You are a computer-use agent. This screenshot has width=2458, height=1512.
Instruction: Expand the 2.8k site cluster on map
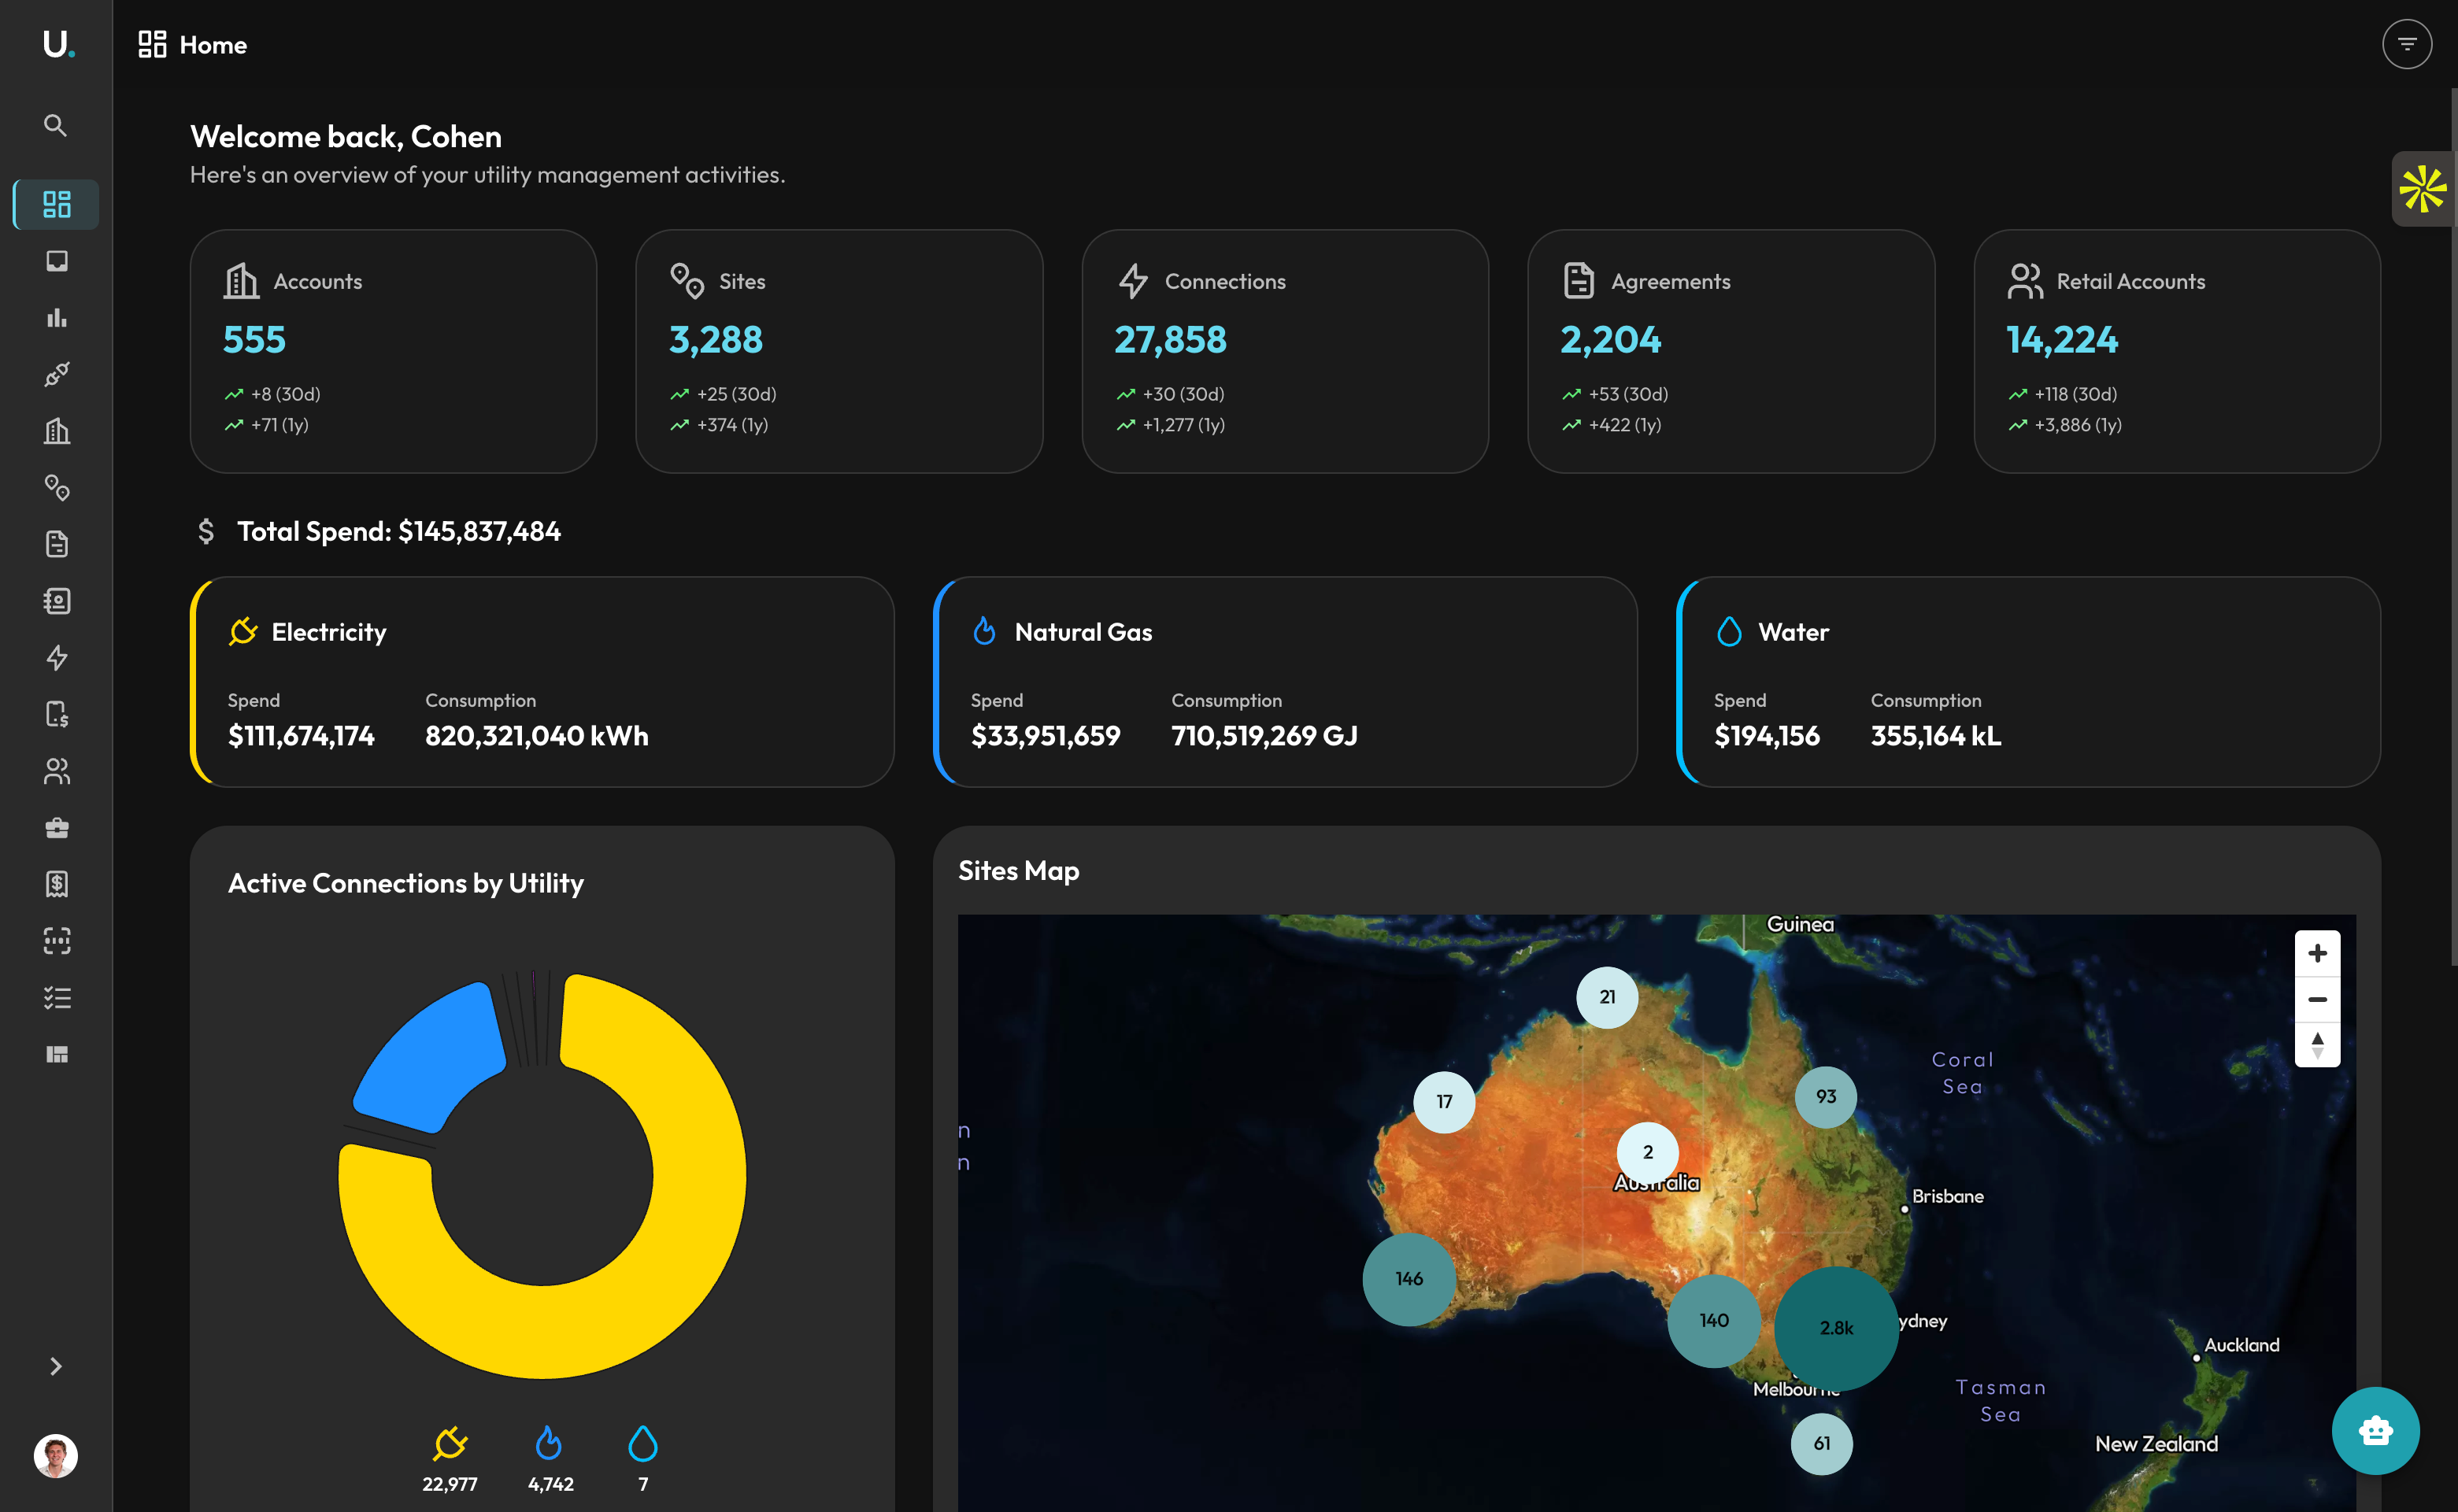[x=1836, y=1328]
